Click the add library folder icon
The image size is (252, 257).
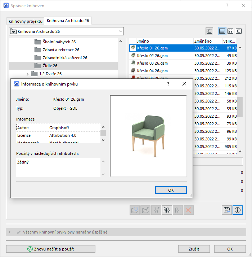coord(135,210)
